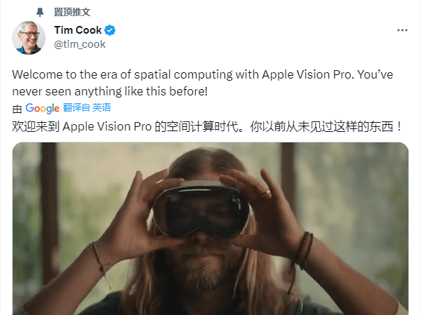The height and width of the screenshot is (315, 421).
Task: Click the Chinese translated tweet text
Action: click(207, 126)
